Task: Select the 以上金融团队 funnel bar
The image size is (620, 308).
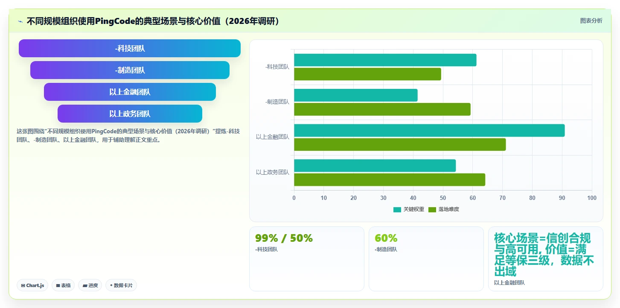Action: click(x=130, y=92)
